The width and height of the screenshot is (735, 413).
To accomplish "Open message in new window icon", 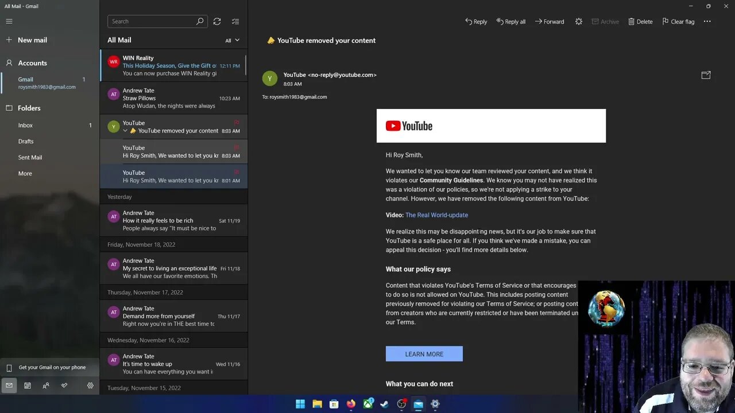I will click(706, 75).
